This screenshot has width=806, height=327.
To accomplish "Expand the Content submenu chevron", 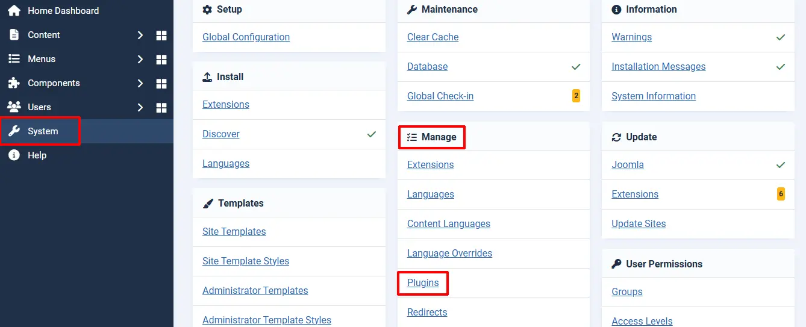I will [140, 35].
